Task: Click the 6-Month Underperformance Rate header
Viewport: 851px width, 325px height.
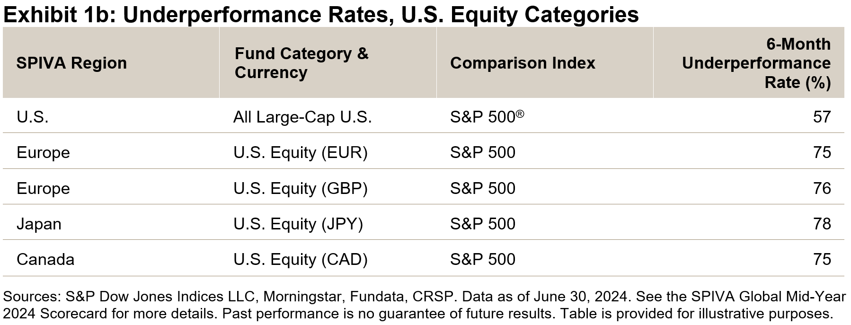Action: point(756,63)
